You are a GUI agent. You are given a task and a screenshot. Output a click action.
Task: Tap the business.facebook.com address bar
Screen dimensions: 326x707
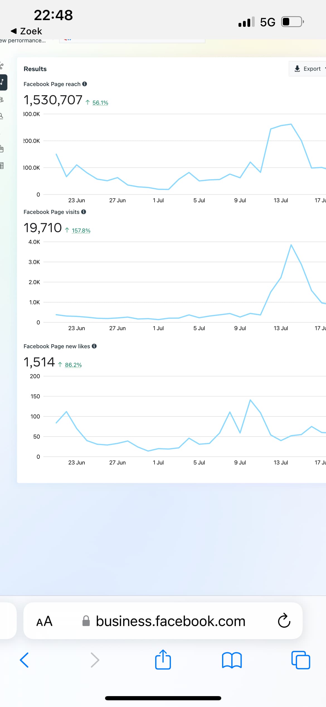click(170, 621)
